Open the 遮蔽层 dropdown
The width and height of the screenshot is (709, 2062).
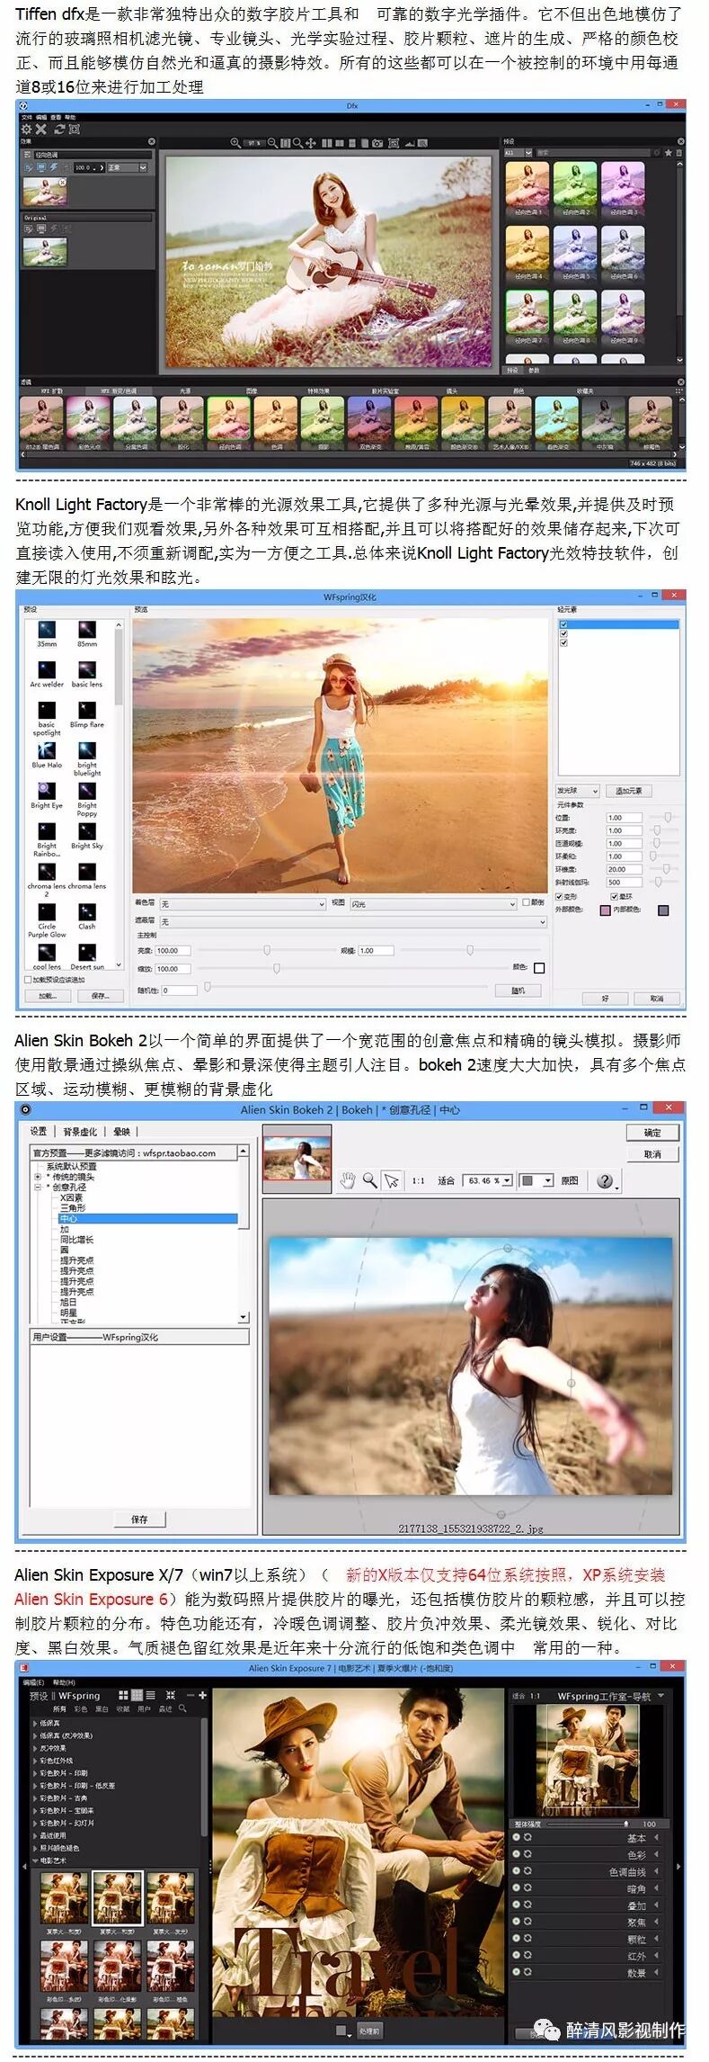pos(352,921)
